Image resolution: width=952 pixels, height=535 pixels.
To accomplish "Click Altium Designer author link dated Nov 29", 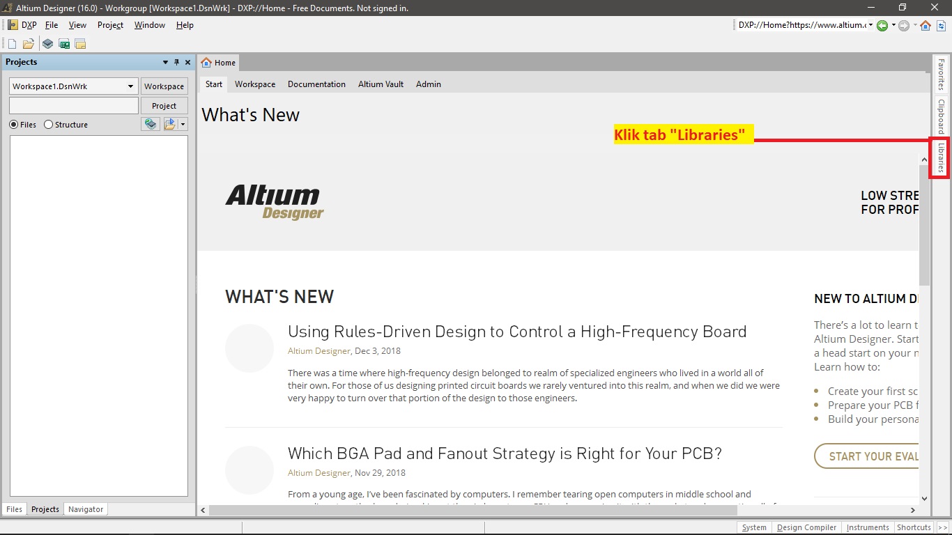I will click(x=318, y=473).
